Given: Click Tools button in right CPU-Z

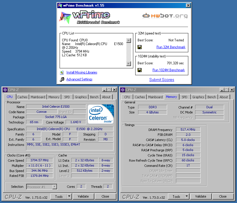Looking at the screenshot, I should point(176,196).
